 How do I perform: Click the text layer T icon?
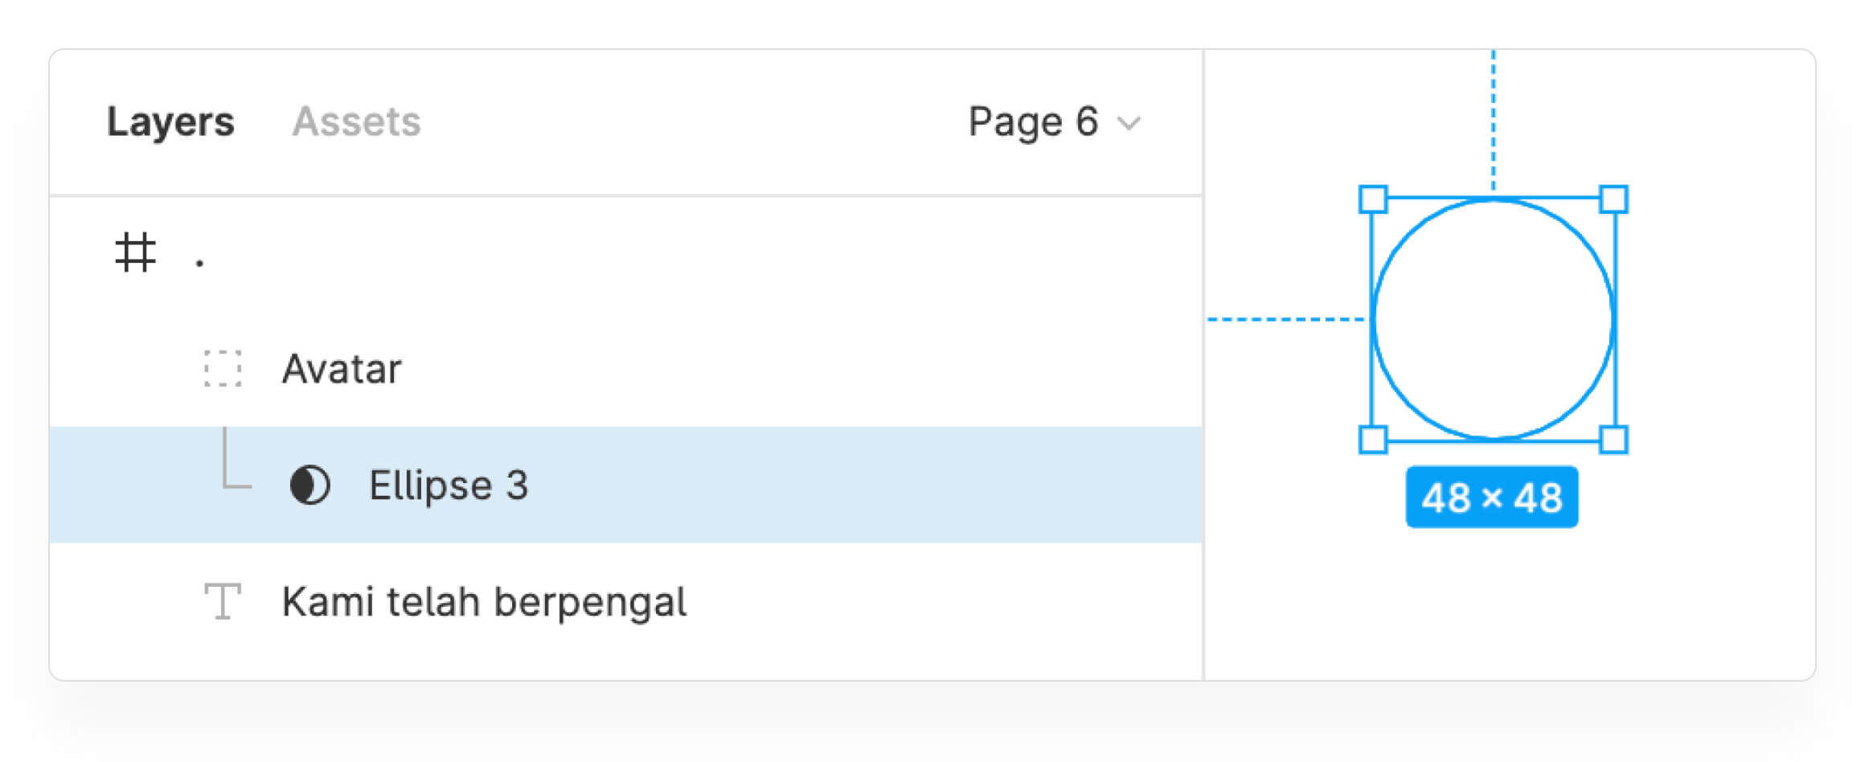coord(223,601)
